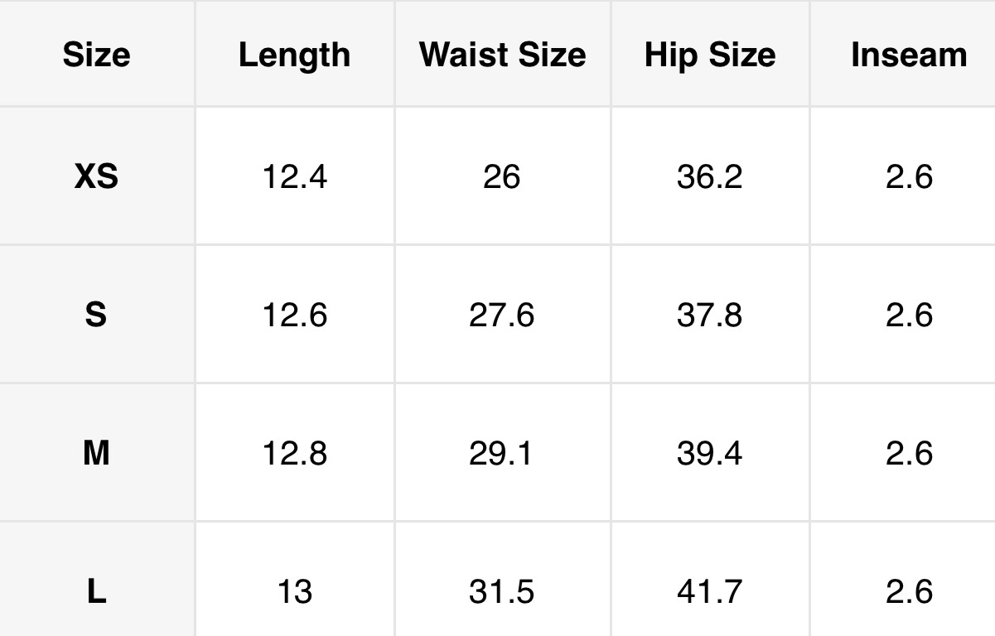This screenshot has width=995, height=636.
Task: Click the 29.1 waist size value
Action: (x=502, y=453)
